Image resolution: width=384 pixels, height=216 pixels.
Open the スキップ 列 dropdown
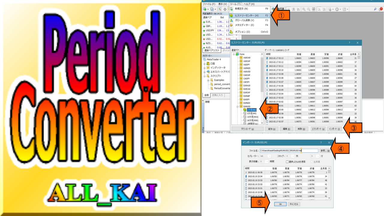pyautogui.click(x=290, y=156)
